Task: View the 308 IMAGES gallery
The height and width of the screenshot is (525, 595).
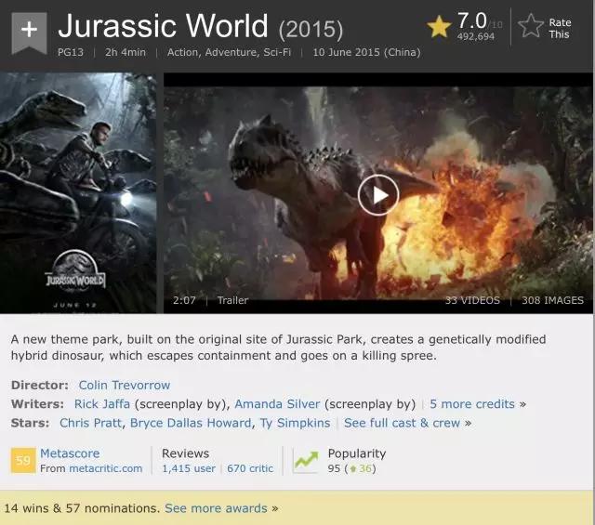Action: pyautogui.click(x=552, y=300)
